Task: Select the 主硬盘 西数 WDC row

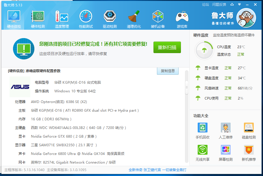Action: coord(71,128)
